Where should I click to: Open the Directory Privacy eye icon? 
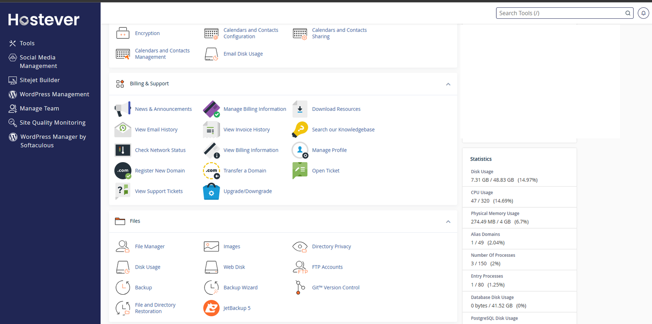(300, 247)
